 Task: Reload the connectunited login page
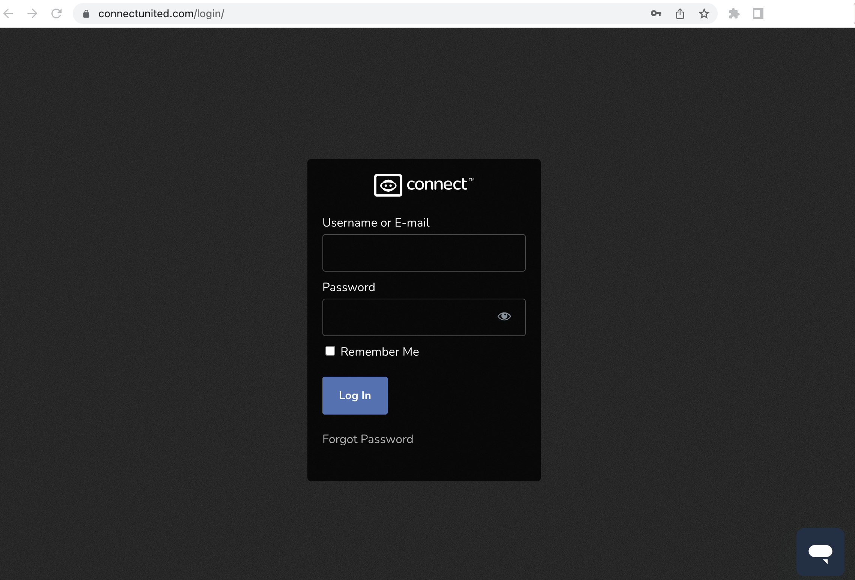click(57, 14)
